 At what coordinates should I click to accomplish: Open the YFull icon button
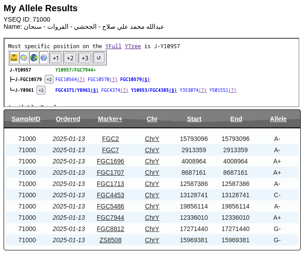[14, 58]
